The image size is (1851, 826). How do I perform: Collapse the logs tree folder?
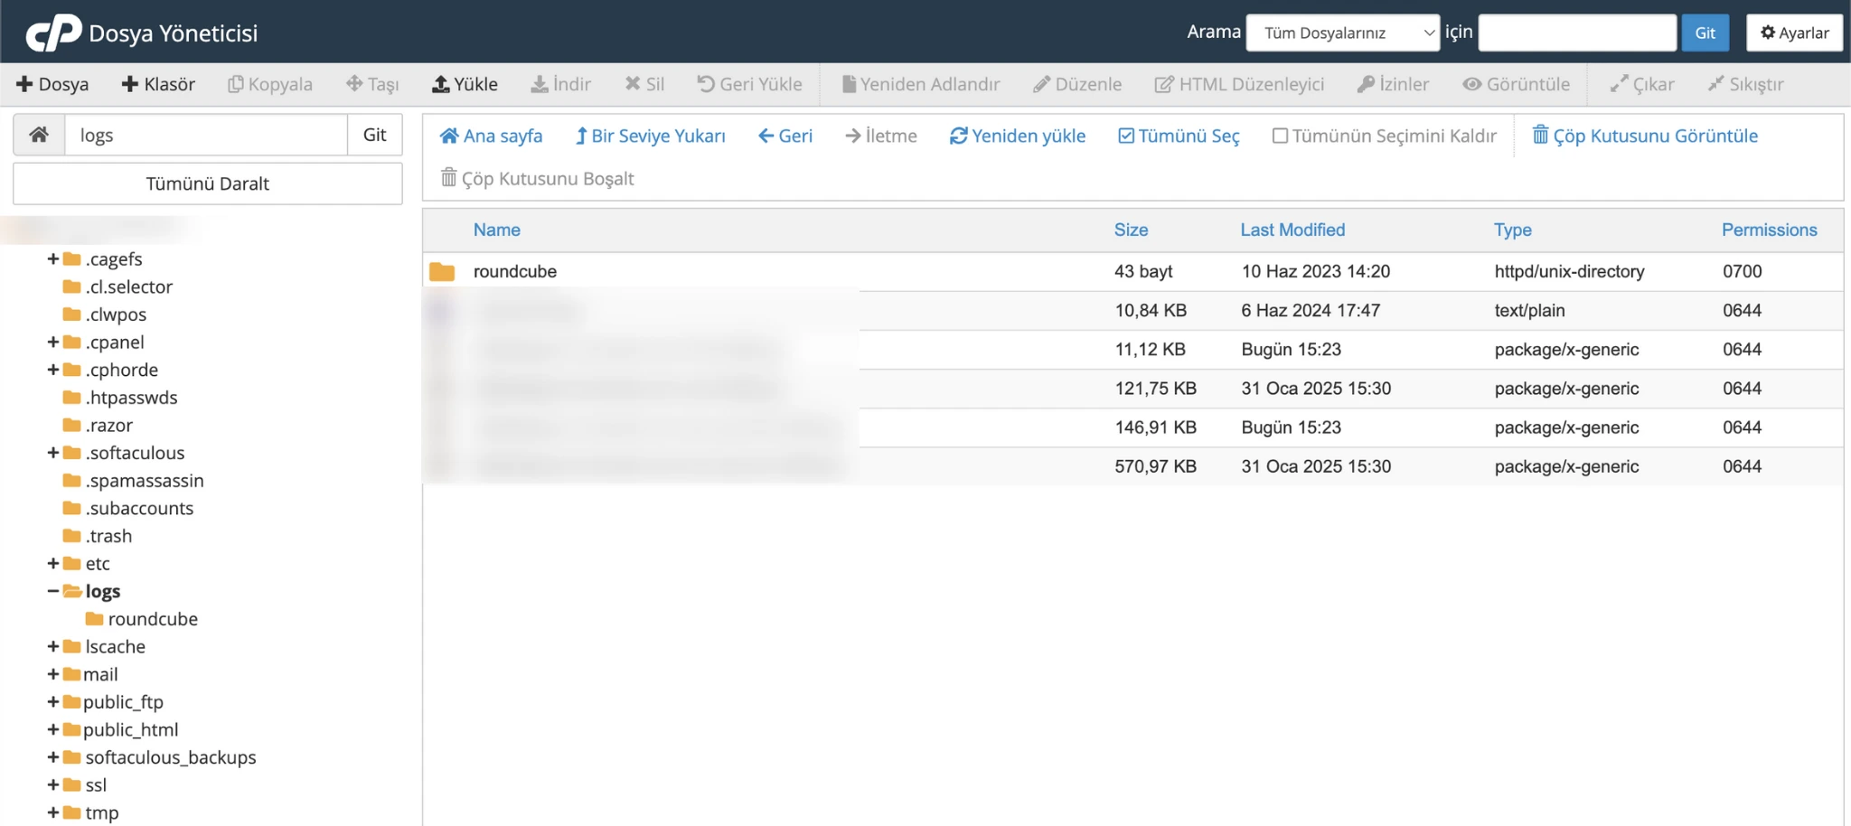(53, 591)
